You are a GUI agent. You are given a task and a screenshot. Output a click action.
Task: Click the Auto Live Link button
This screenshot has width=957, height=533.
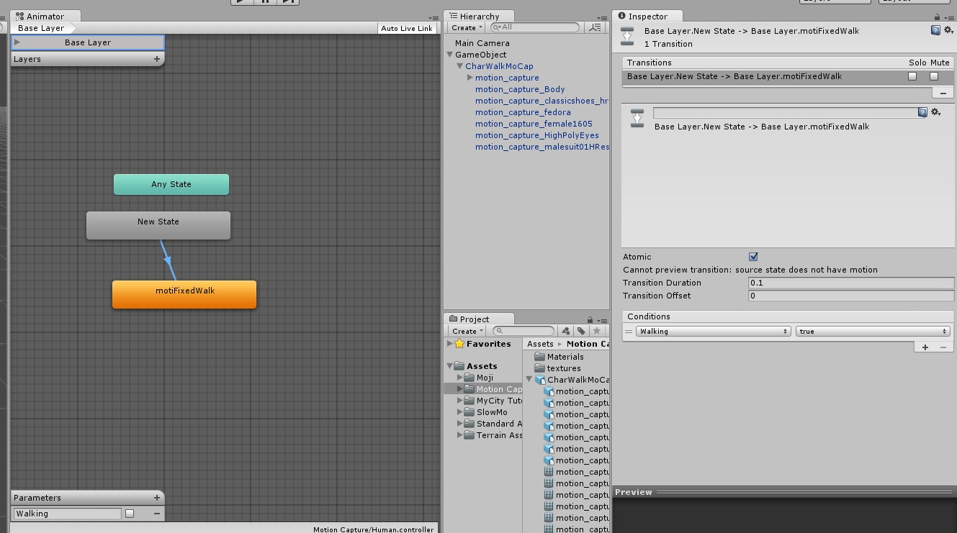pyautogui.click(x=407, y=28)
